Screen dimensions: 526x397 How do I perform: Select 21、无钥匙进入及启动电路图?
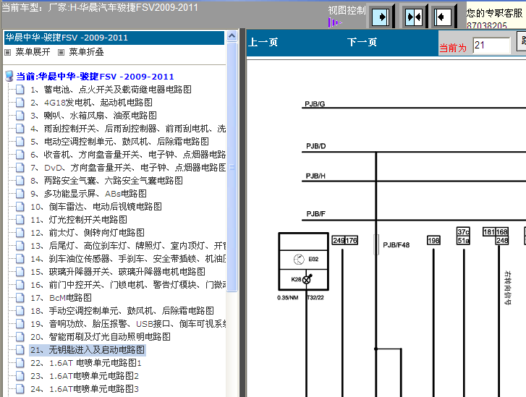[x=88, y=350]
